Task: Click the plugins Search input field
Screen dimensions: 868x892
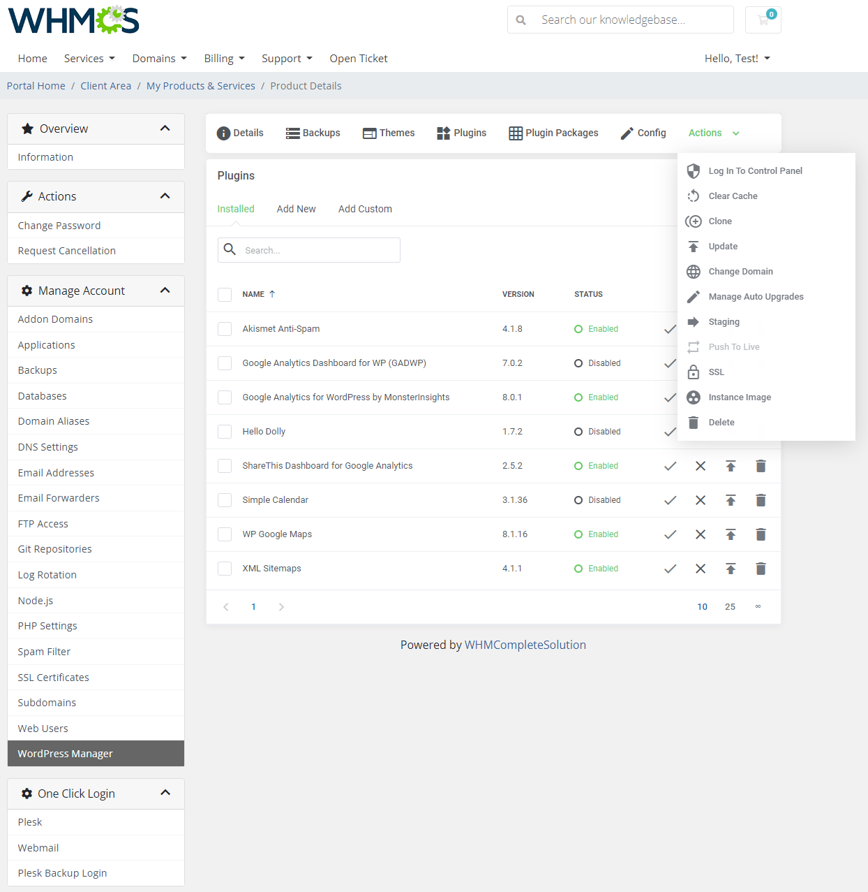Action: click(309, 250)
